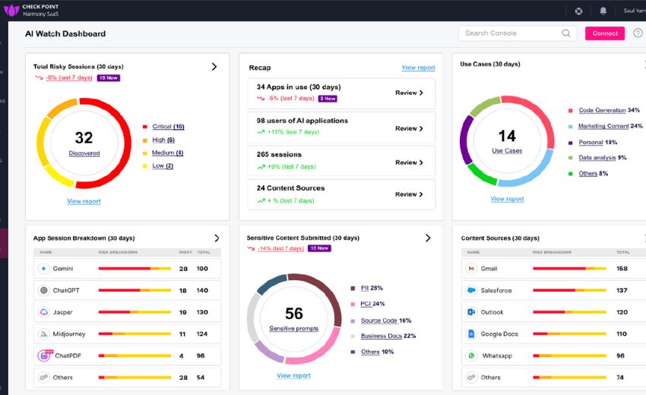This screenshot has height=395, width=646.
Task: Click the -14% (last 7 days) trend link
Action: [280, 248]
